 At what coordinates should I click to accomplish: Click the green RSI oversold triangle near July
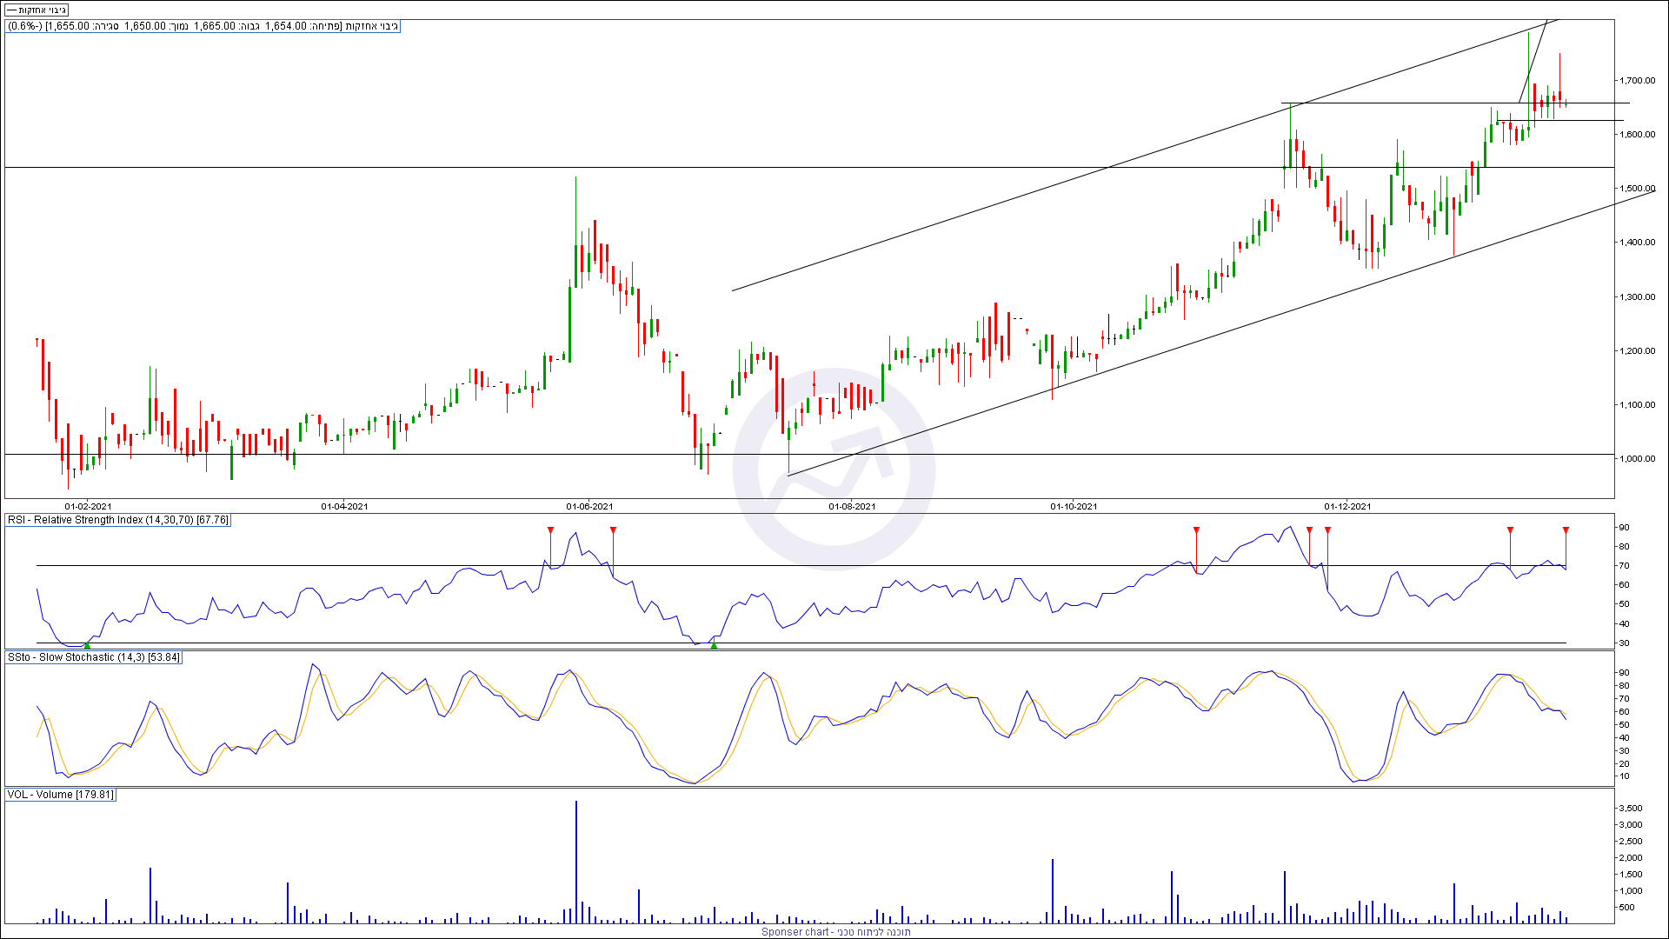pos(714,645)
